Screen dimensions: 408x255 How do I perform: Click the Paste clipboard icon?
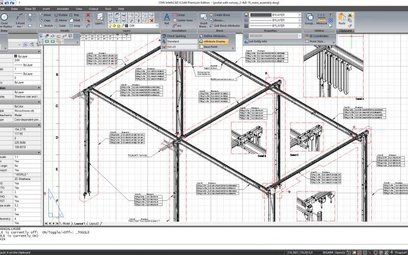click(342, 17)
